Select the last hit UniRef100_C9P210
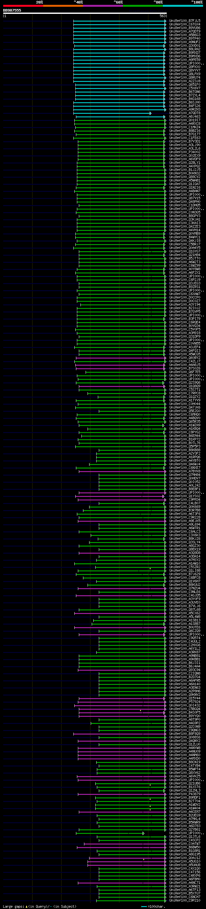The image size is (206, 909). click(185, 901)
